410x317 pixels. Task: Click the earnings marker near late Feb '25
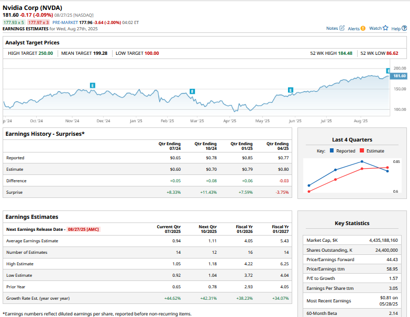pyautogui.click(x=192, y=91)
